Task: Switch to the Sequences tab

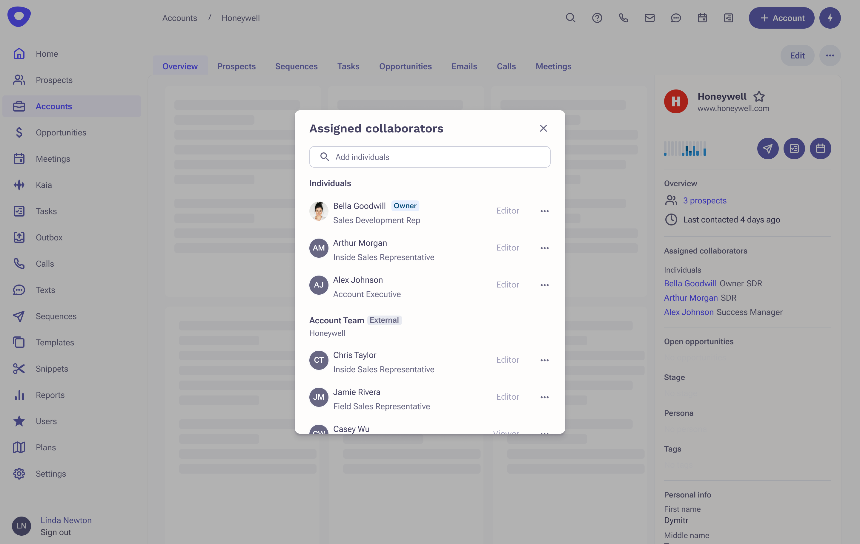Action: 296,66
